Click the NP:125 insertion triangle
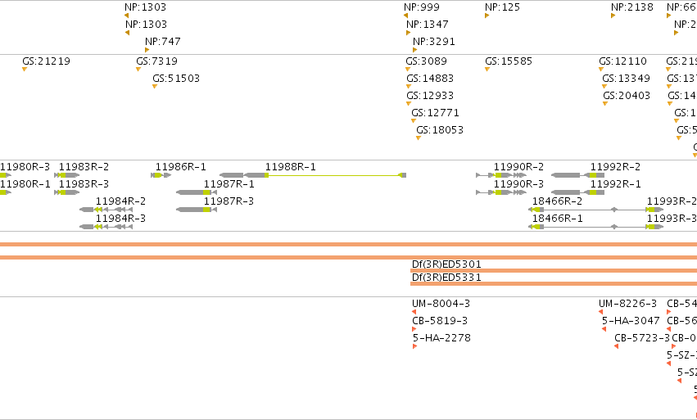697x420 pixels. tap(487, 16)
